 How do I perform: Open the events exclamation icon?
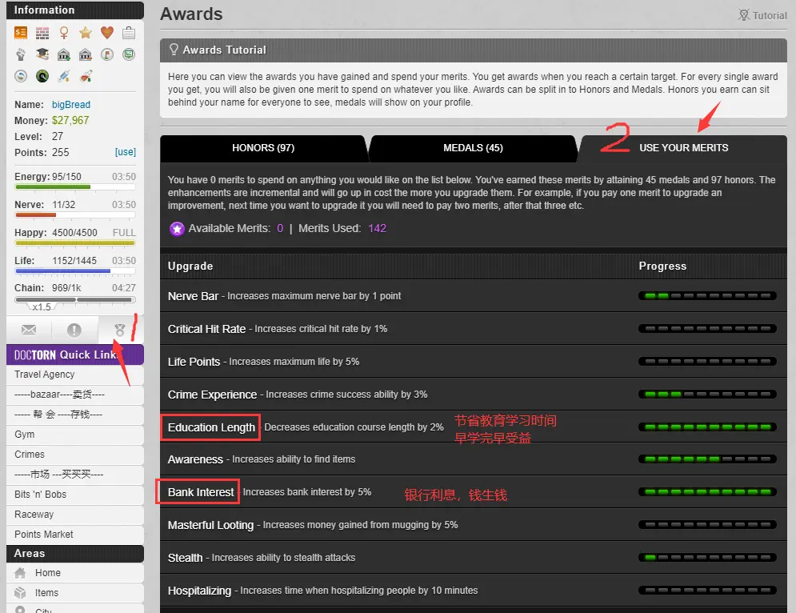click(x=74, y=330)
